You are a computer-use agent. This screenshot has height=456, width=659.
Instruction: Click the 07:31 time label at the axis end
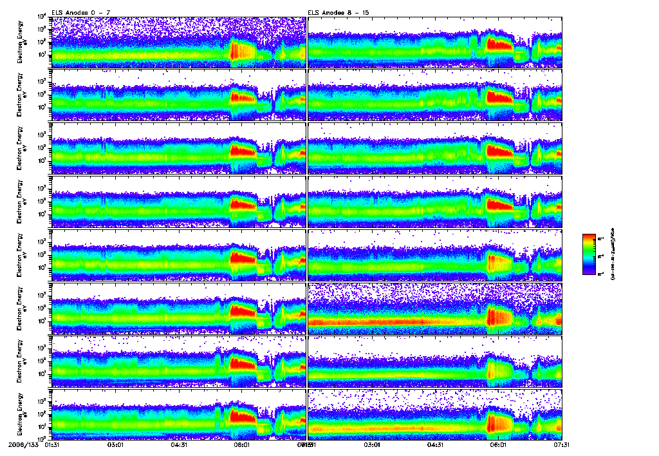561,444
